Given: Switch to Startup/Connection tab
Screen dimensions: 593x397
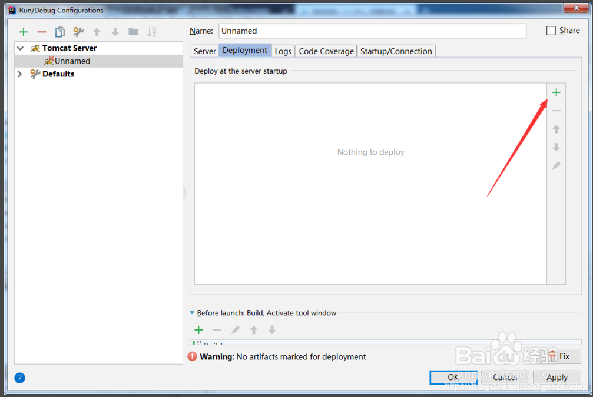Looking at the screenshot, I should (396, 51).
